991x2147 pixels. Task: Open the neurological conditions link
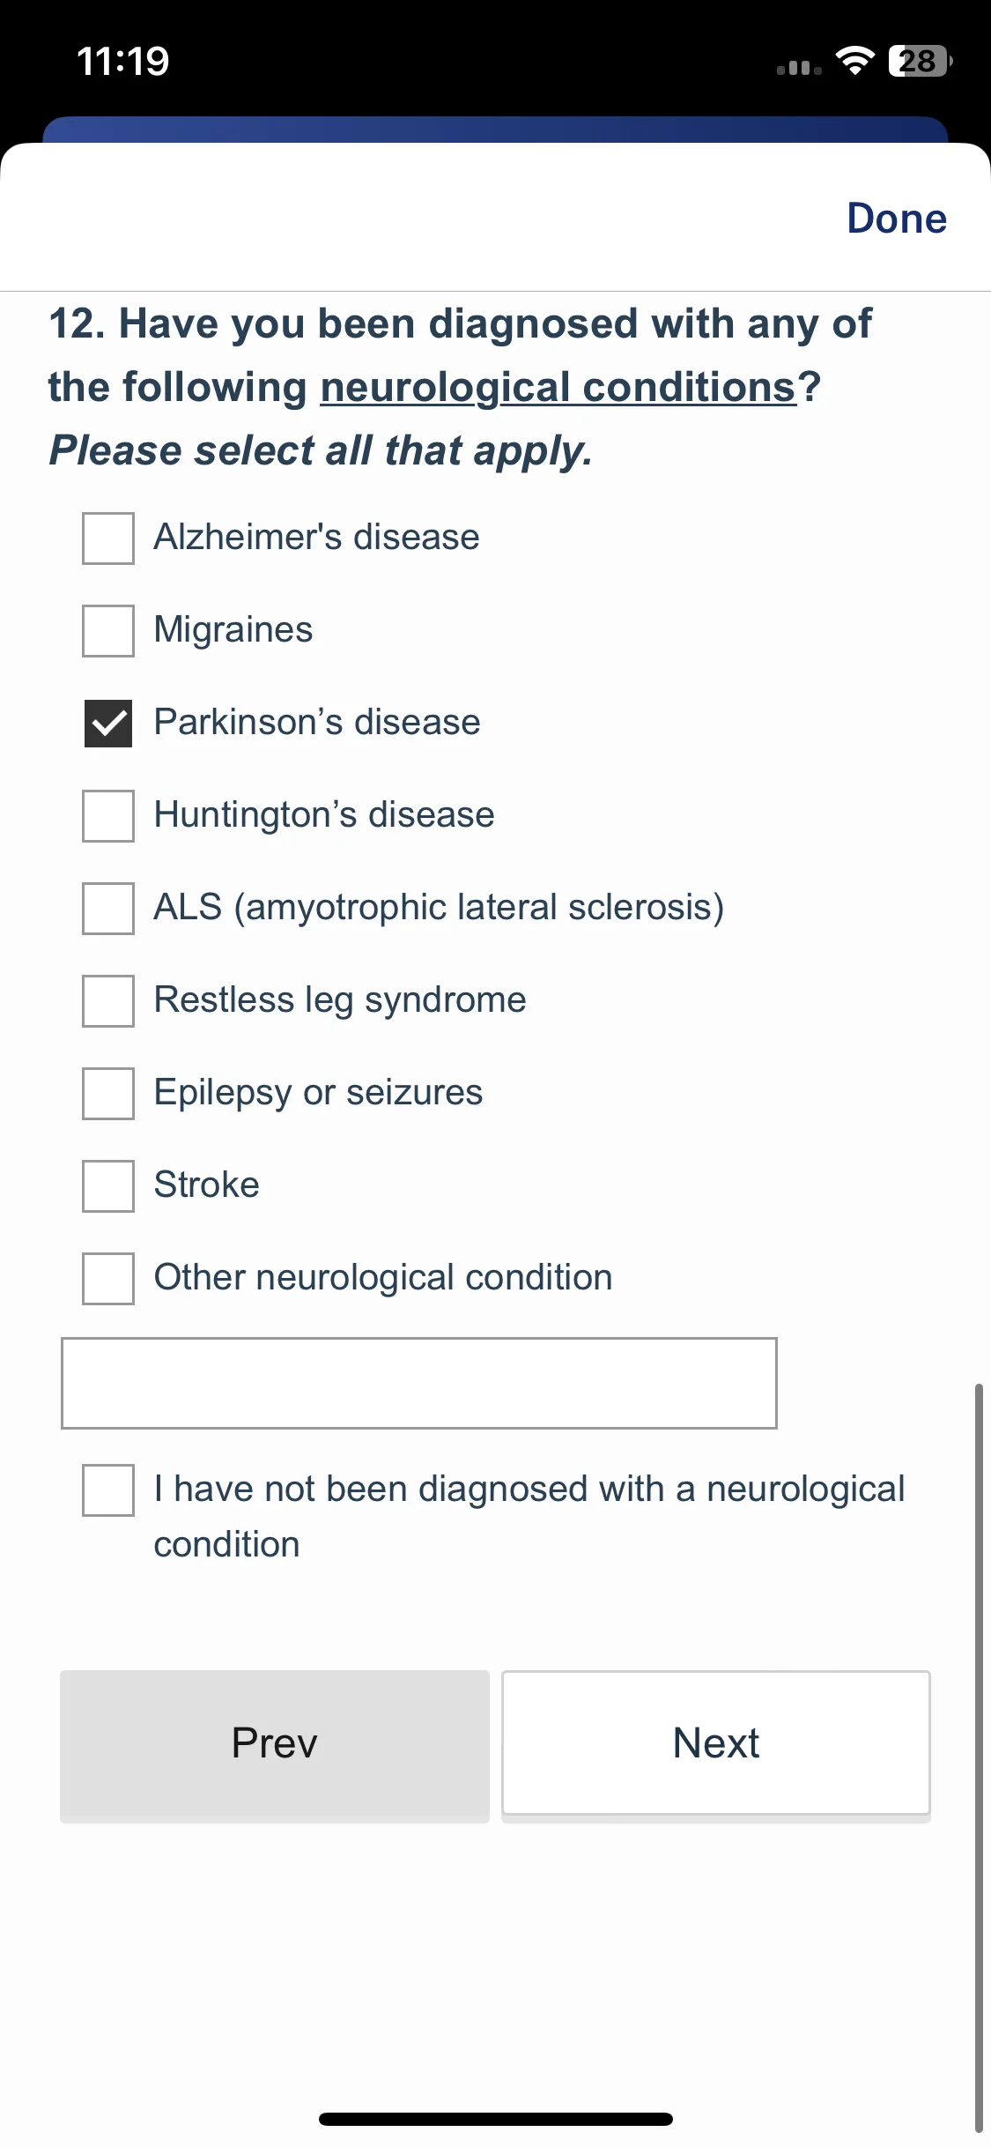click(558, 388)
